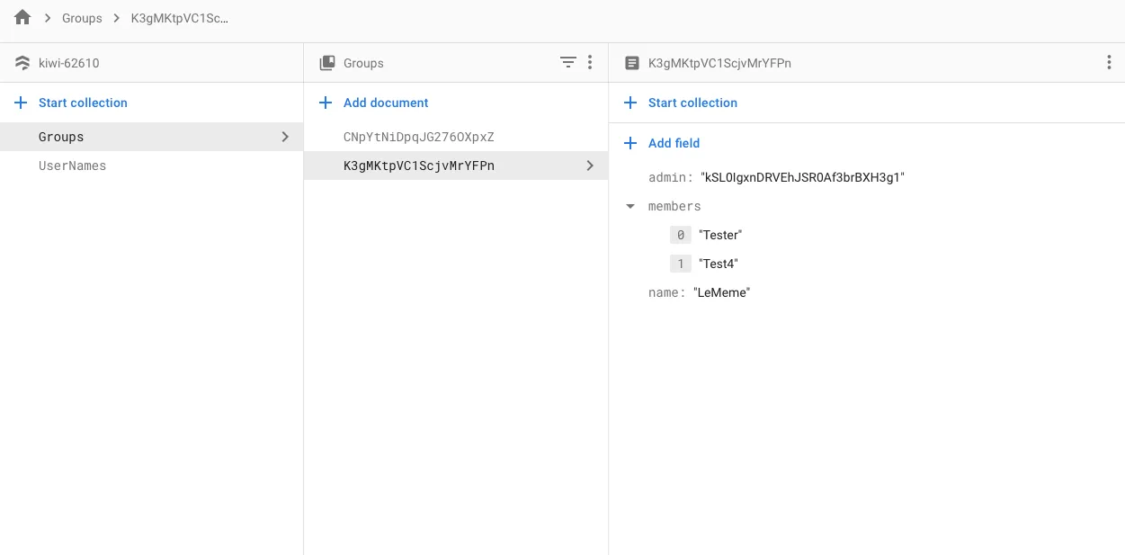Start a subcollection in the document panel
This screenshot has width=1125, height=555.
(x=692, y=103)
